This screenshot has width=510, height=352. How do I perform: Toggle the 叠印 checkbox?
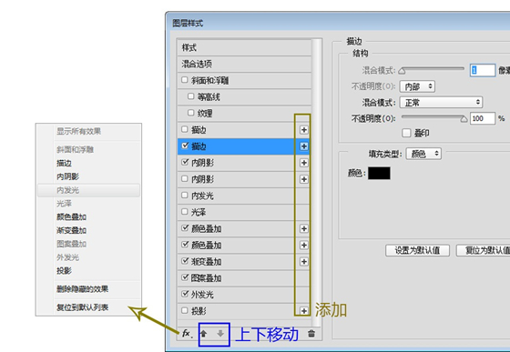point(406,133)
